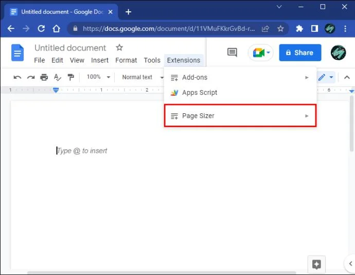Open the Edit menu
The height and width of the screenshot is (275, 355).
click(x=57, y=60)
